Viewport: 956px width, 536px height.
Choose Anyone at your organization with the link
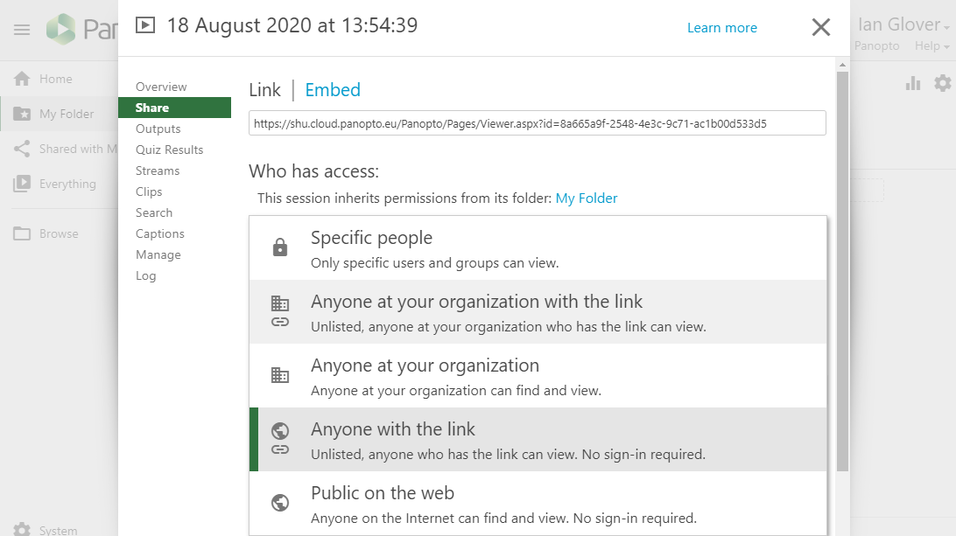click(538, 312)
